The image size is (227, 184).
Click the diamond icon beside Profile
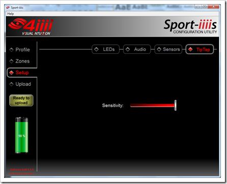tap(11, 50)
